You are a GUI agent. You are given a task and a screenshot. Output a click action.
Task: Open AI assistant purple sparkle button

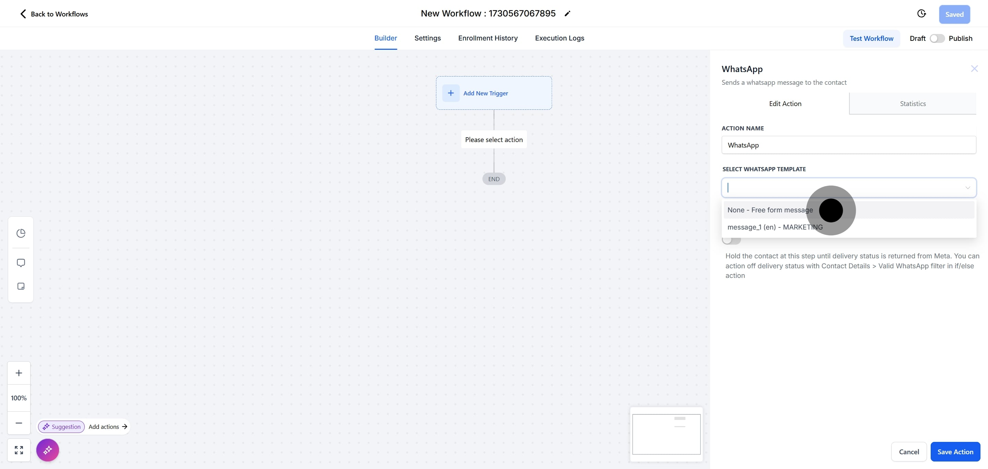[48, 450]
